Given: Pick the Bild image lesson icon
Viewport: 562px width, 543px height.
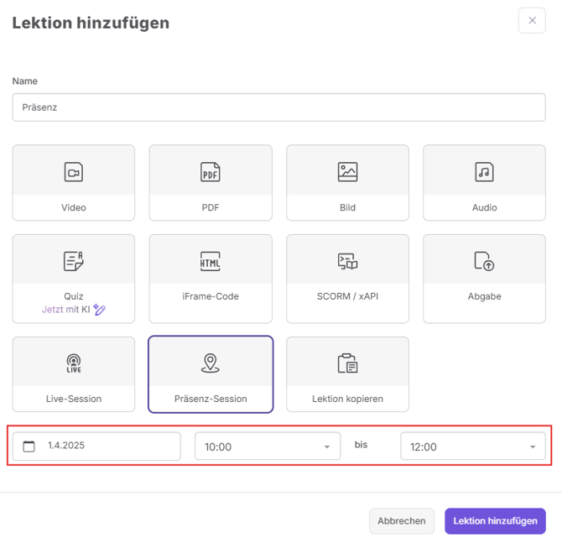Looking at the screenshot, I should (x=347, y=172).
